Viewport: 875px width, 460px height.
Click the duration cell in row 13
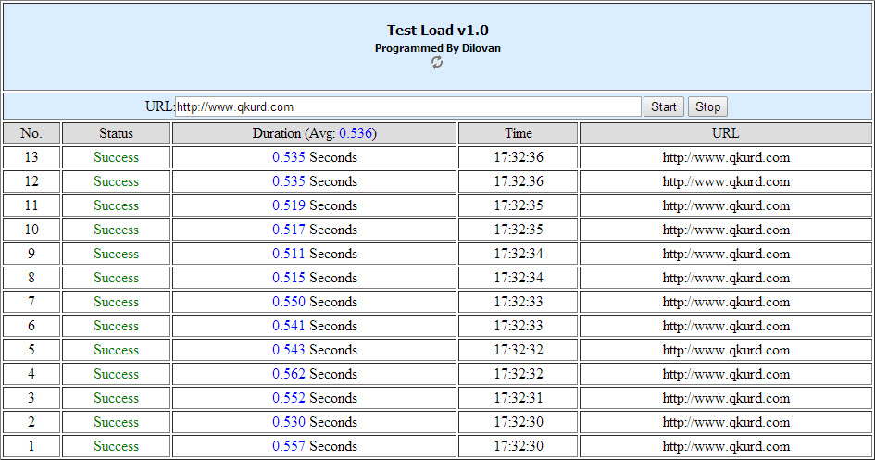(314, 157)
